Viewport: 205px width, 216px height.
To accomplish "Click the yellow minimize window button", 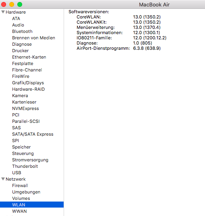I will [12, 4].
